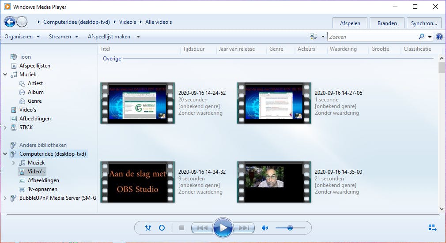Open Muziek under ComputerIdee library
Screen dimensions: 446x243
click(x=36, y=162)
